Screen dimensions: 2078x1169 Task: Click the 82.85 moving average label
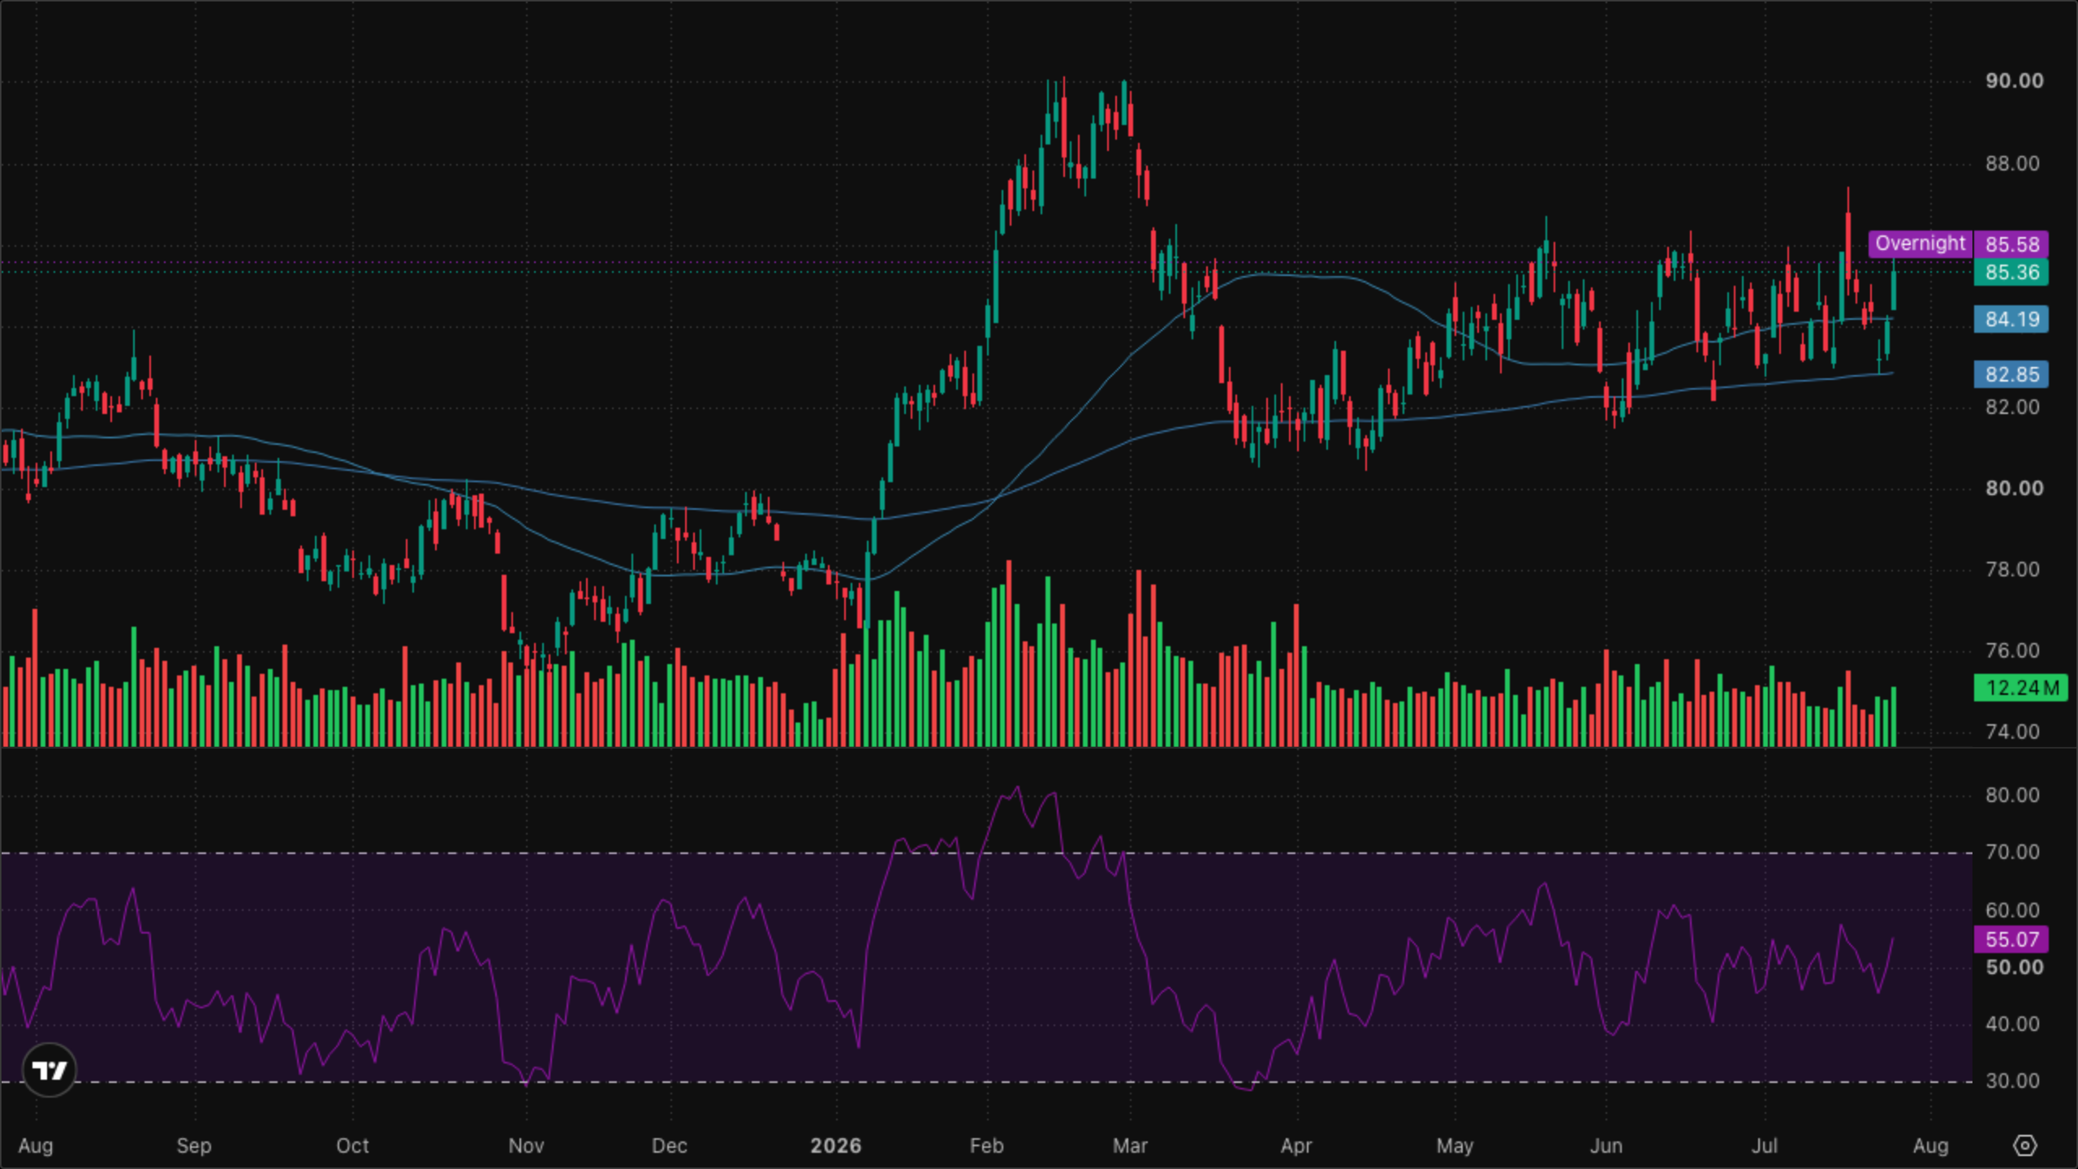coord(2011,374)
